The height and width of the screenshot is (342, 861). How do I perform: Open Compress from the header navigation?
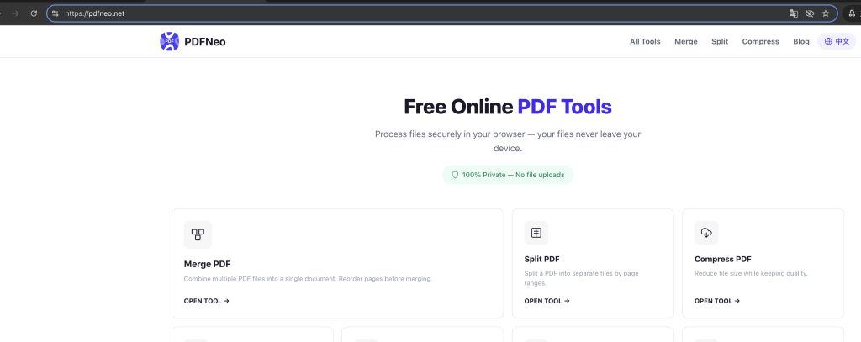pyautogui.click(x=760, y=41)
